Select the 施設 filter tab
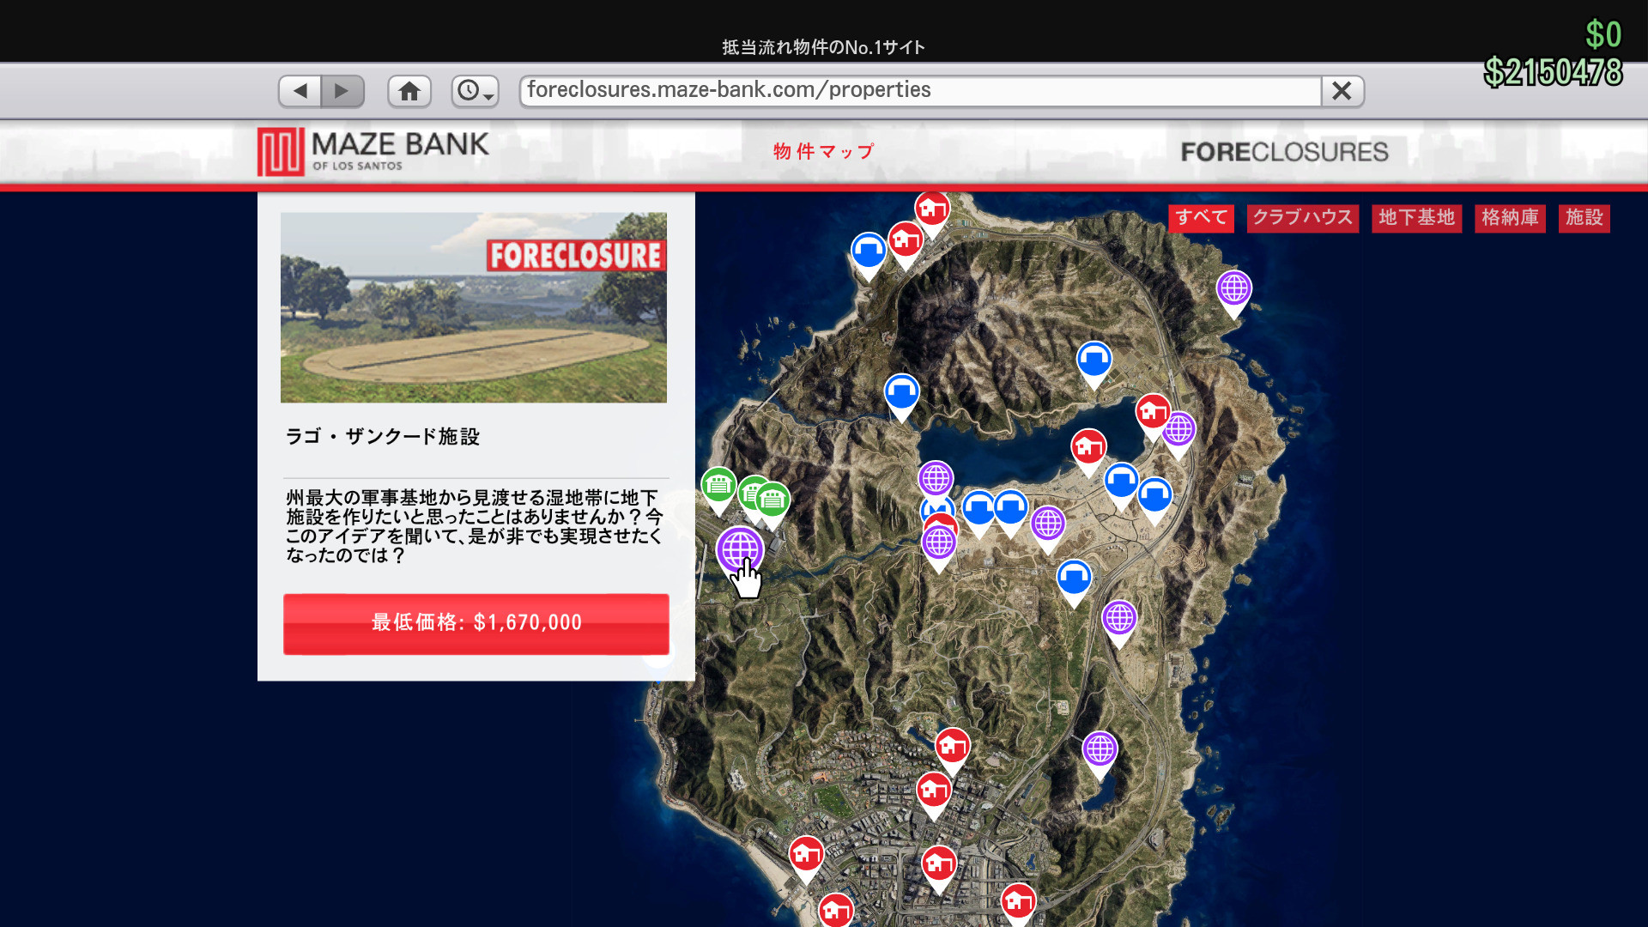Image resolution: width=1648 pixels, height=927 pixels. (1584, 218)
